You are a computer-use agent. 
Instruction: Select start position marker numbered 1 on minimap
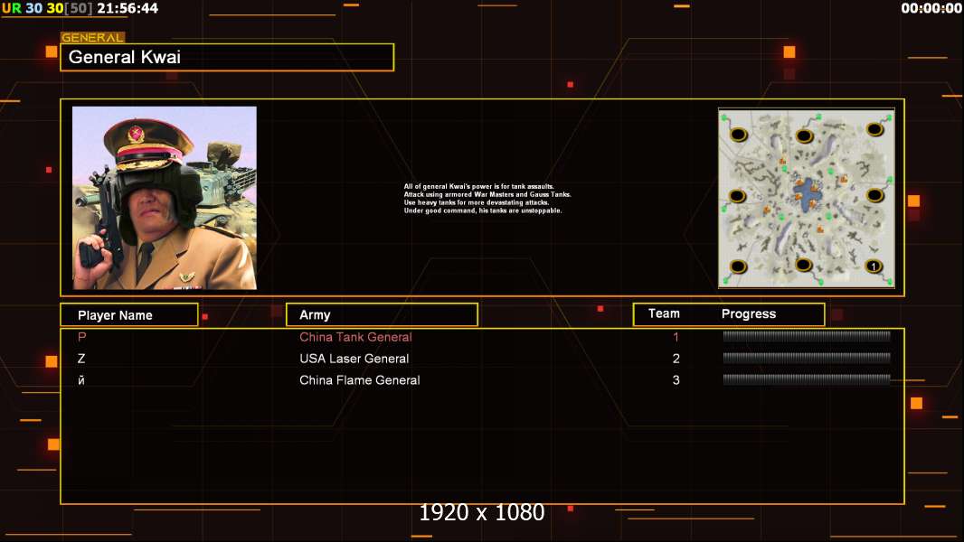874,266
